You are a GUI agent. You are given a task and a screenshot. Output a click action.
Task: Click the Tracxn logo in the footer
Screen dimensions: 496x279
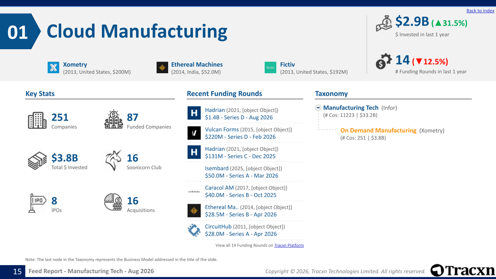(x=463, y=270)
